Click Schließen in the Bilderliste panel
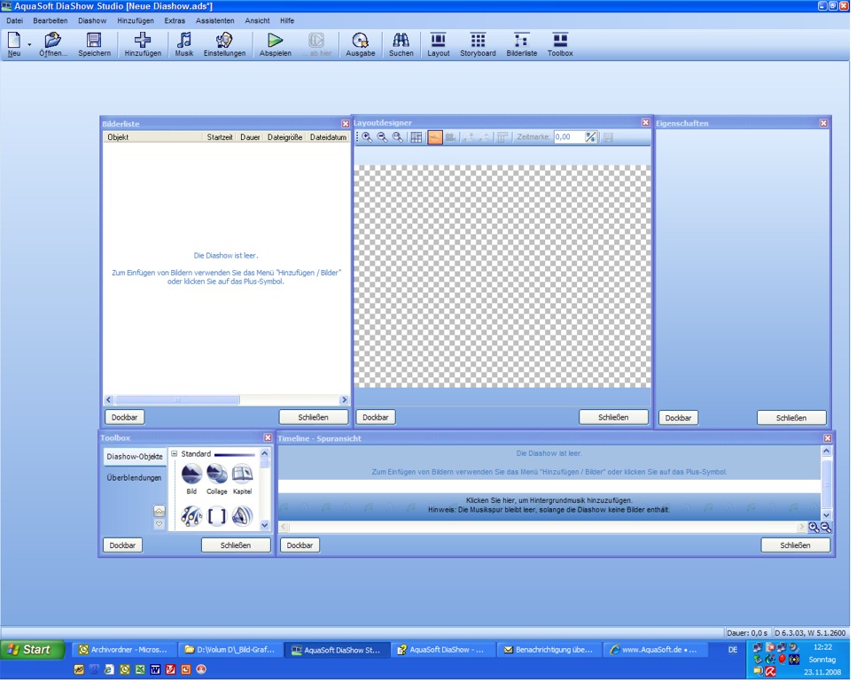864x680 pixels. 313,417
